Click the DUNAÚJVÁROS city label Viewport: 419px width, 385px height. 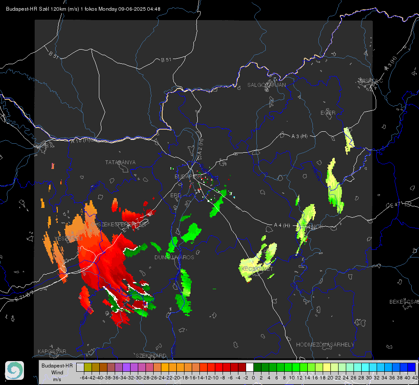174,257
